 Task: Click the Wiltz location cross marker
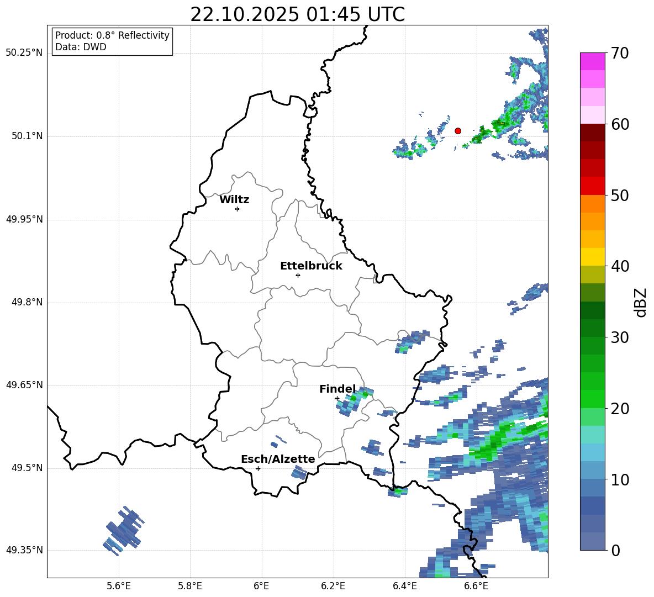pyautogui.click(x=238, y=209)
